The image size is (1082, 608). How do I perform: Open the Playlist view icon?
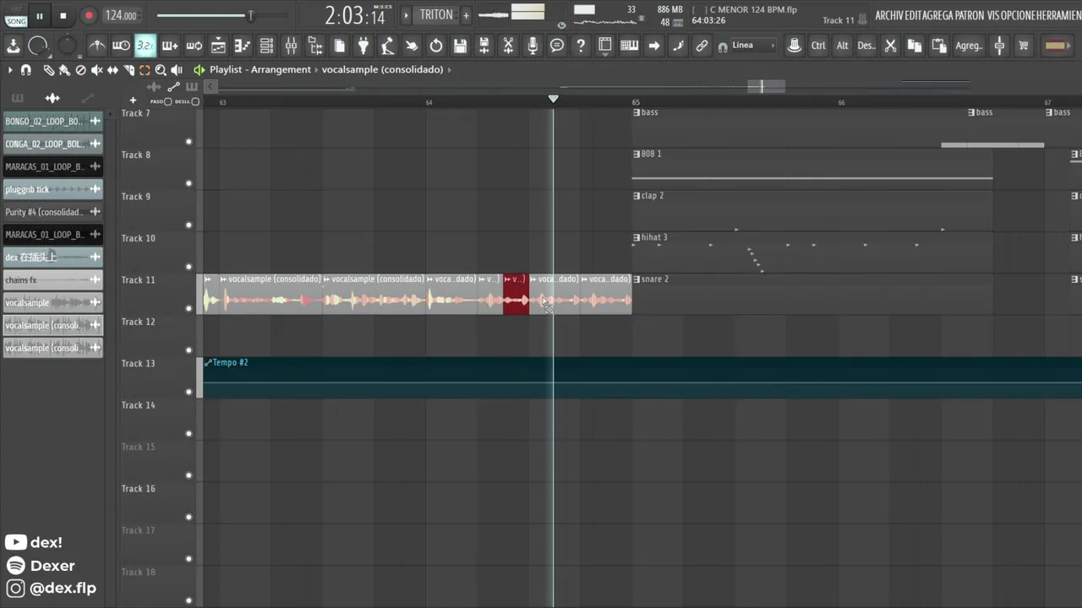click(218, 46)
